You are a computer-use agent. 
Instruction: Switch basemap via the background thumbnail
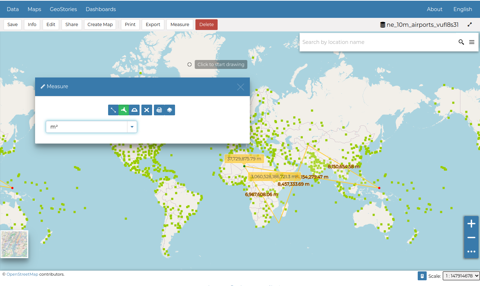coord(14,244)
